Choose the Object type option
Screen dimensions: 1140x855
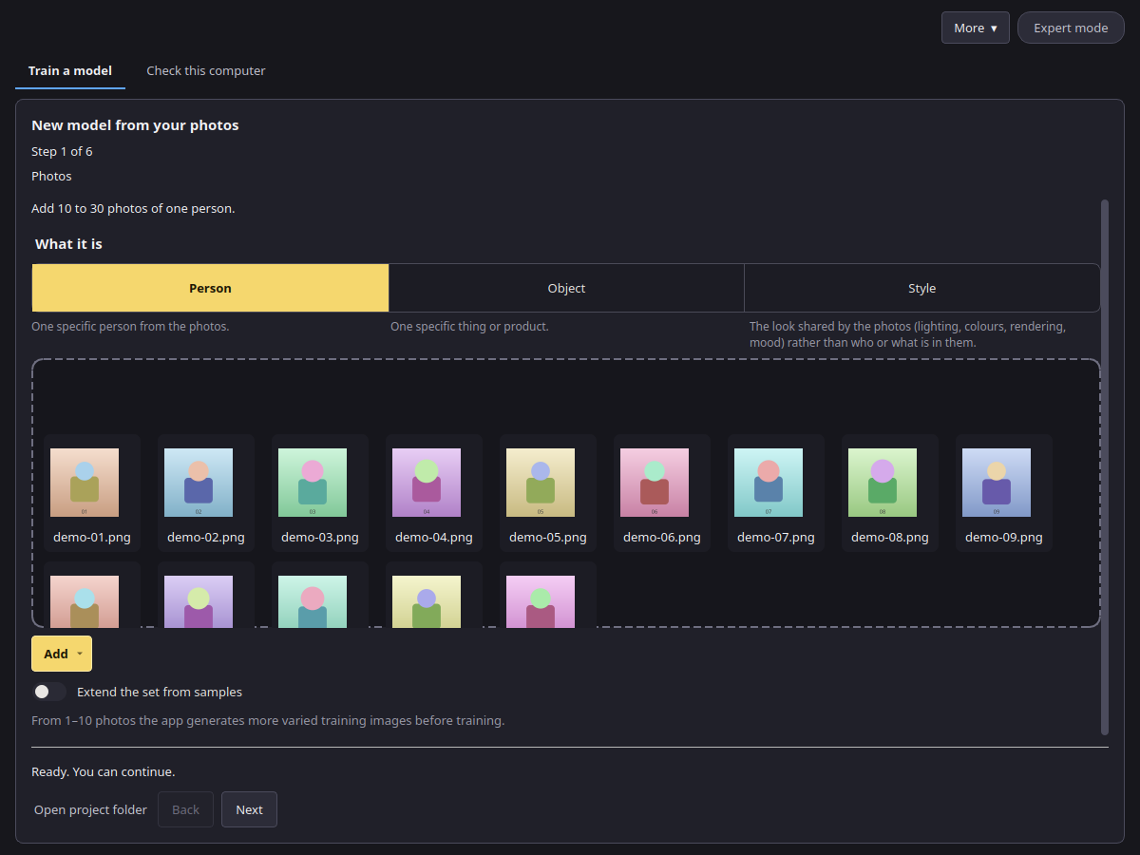[566, 288]
